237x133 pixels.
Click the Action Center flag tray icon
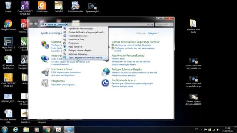(x=206, y=130)
